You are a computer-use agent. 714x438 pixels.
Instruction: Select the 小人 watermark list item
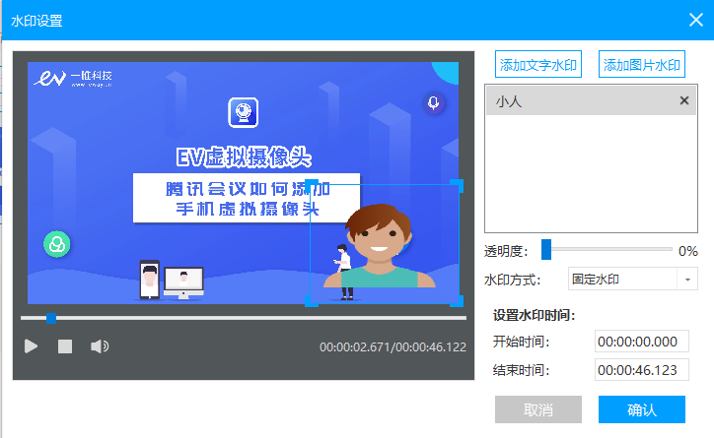click(591, 100)
